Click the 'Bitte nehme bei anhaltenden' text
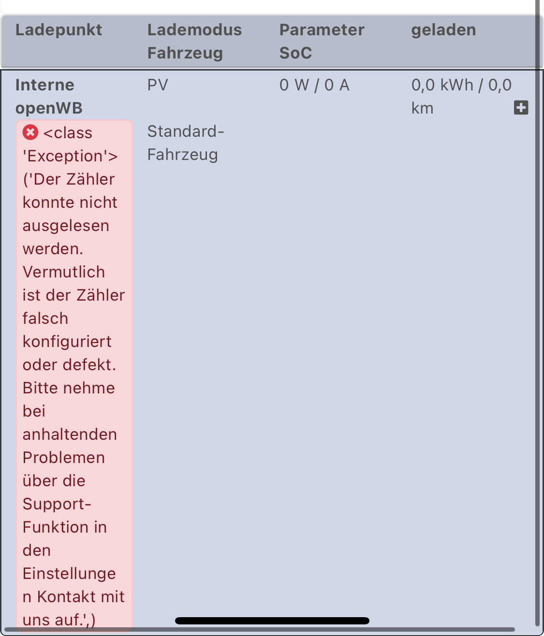This screenshot has width=544, height=636. (70, 411)
